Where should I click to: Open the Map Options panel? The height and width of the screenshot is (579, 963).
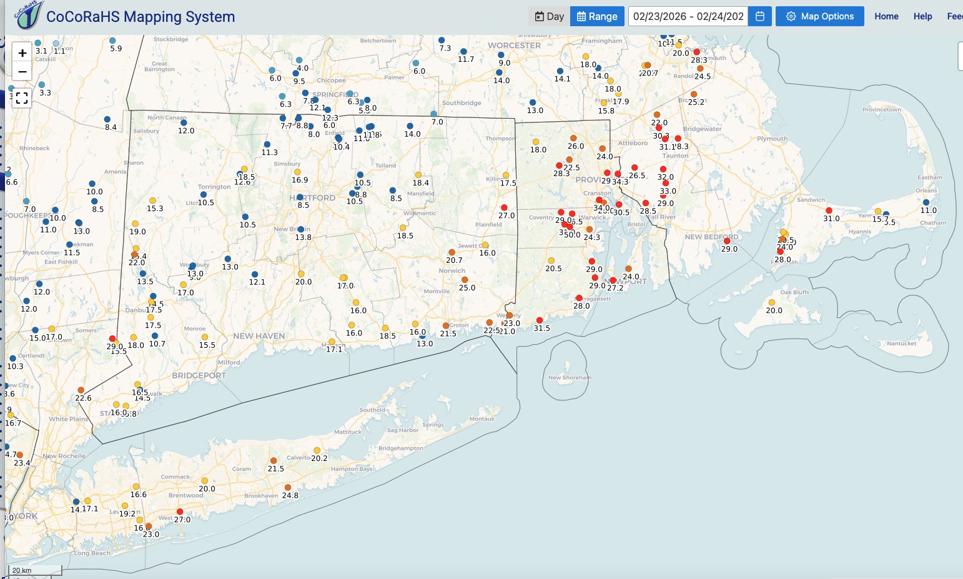819,16
